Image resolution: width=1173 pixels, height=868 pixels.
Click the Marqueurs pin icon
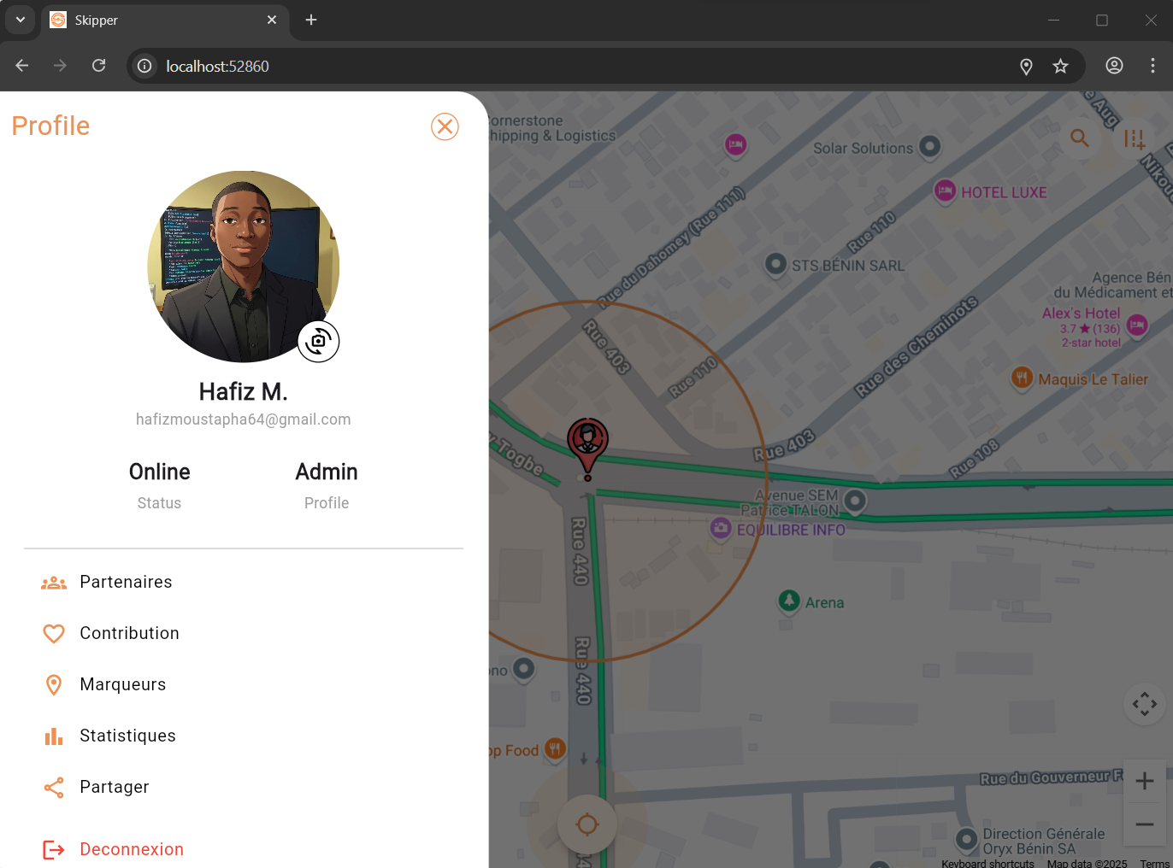click(x=54, y=684)
